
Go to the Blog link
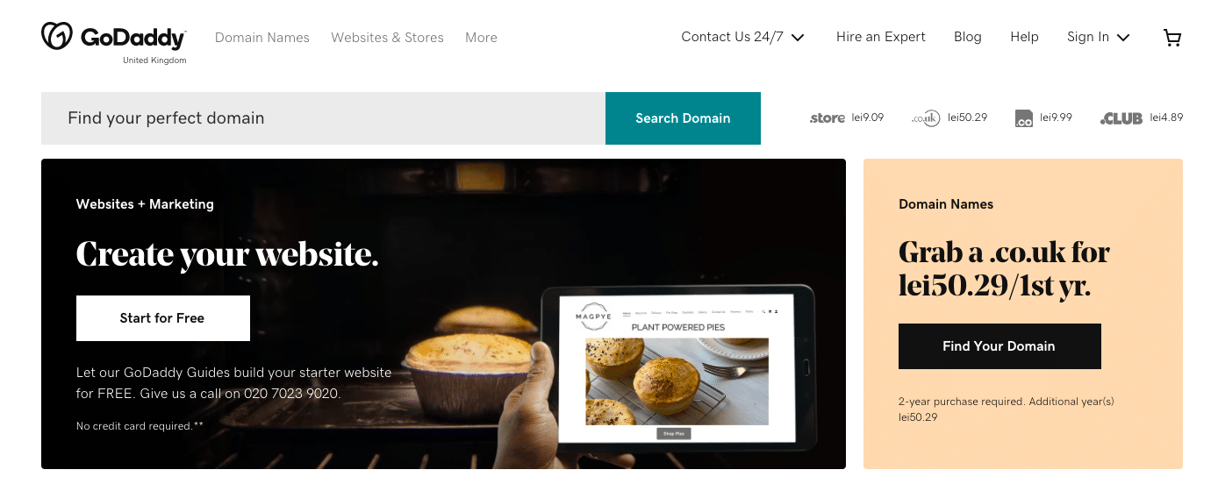(968, 37)
